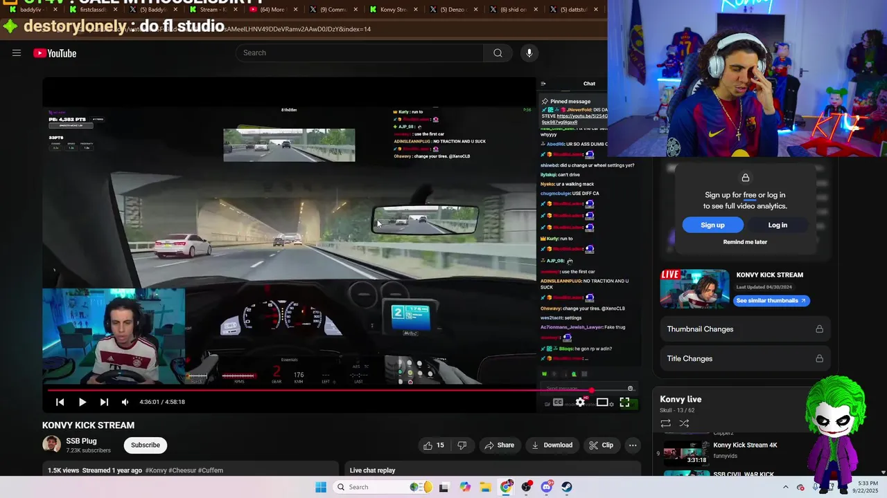Open the YouTube guide hamburger menu
Viewport: 887px width, 498px height.
[17, 53]
